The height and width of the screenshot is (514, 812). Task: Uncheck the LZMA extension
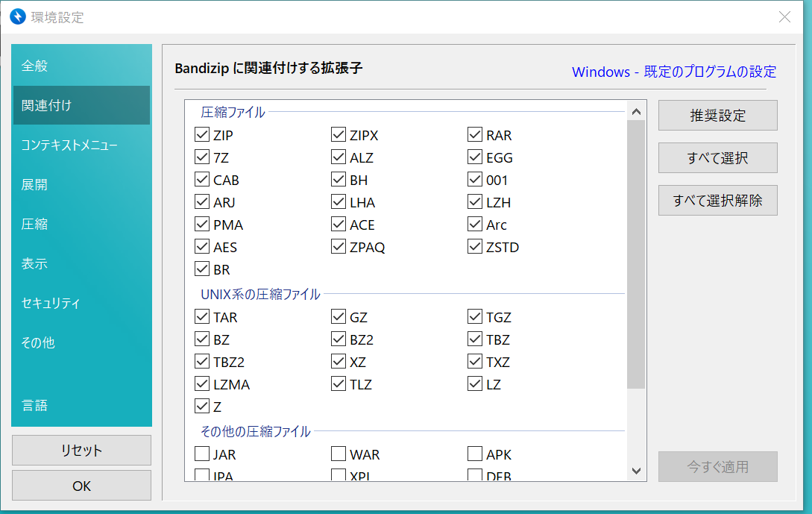(x=202, y=384)
